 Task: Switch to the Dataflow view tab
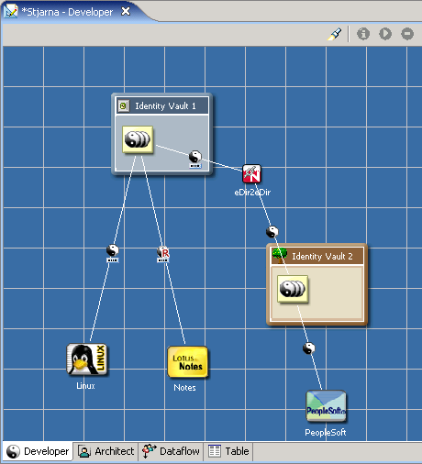click(x=171, y=451)
